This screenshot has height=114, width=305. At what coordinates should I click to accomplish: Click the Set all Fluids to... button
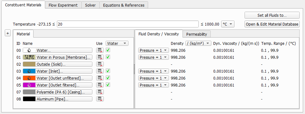point(272,15)
